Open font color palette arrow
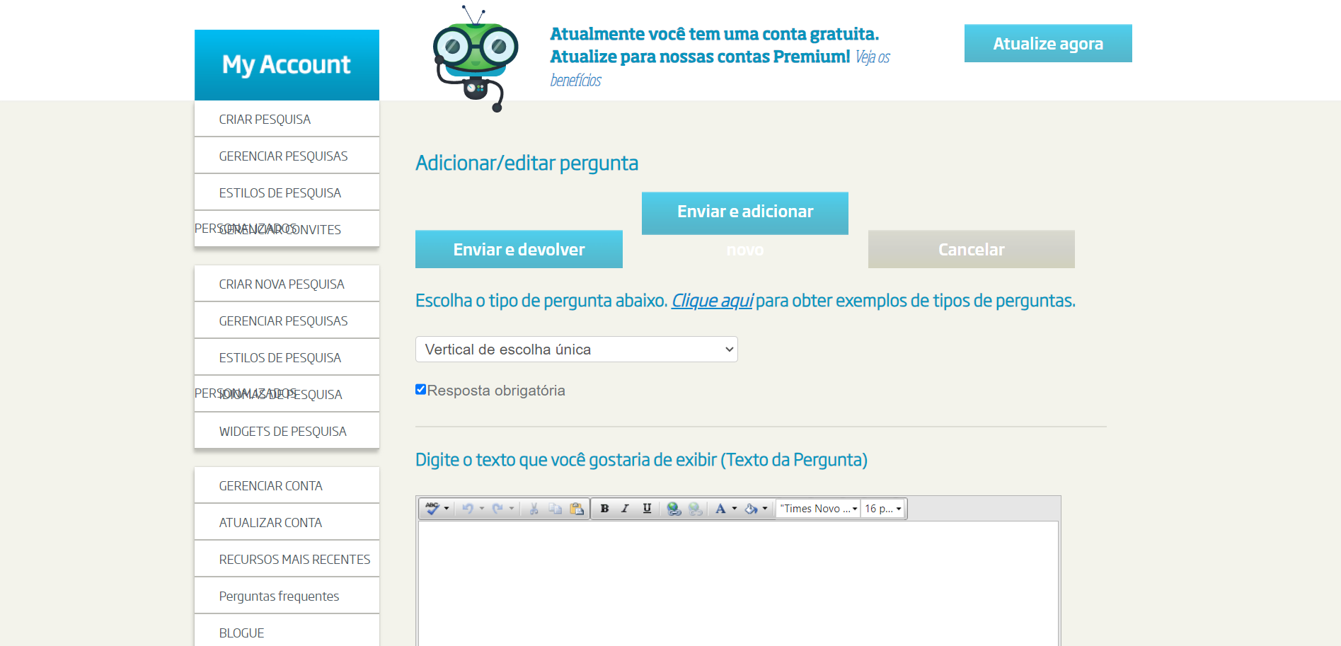1341x646 pixels. point(735,509)
